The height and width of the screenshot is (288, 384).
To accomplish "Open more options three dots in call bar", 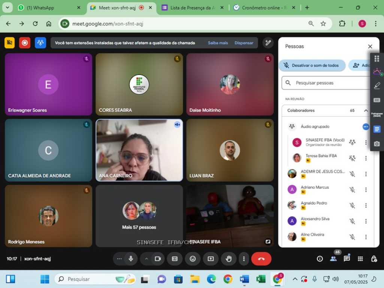I will tap(244, 259).
